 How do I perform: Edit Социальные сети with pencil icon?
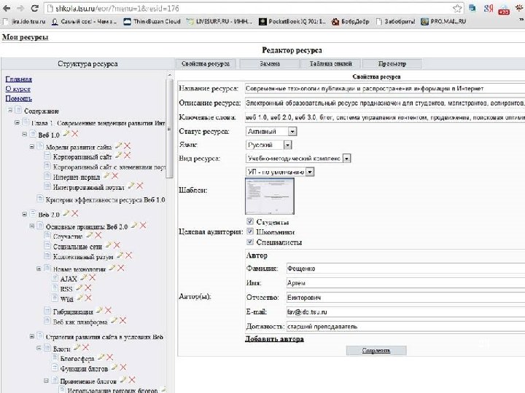(x=108, y=245)
